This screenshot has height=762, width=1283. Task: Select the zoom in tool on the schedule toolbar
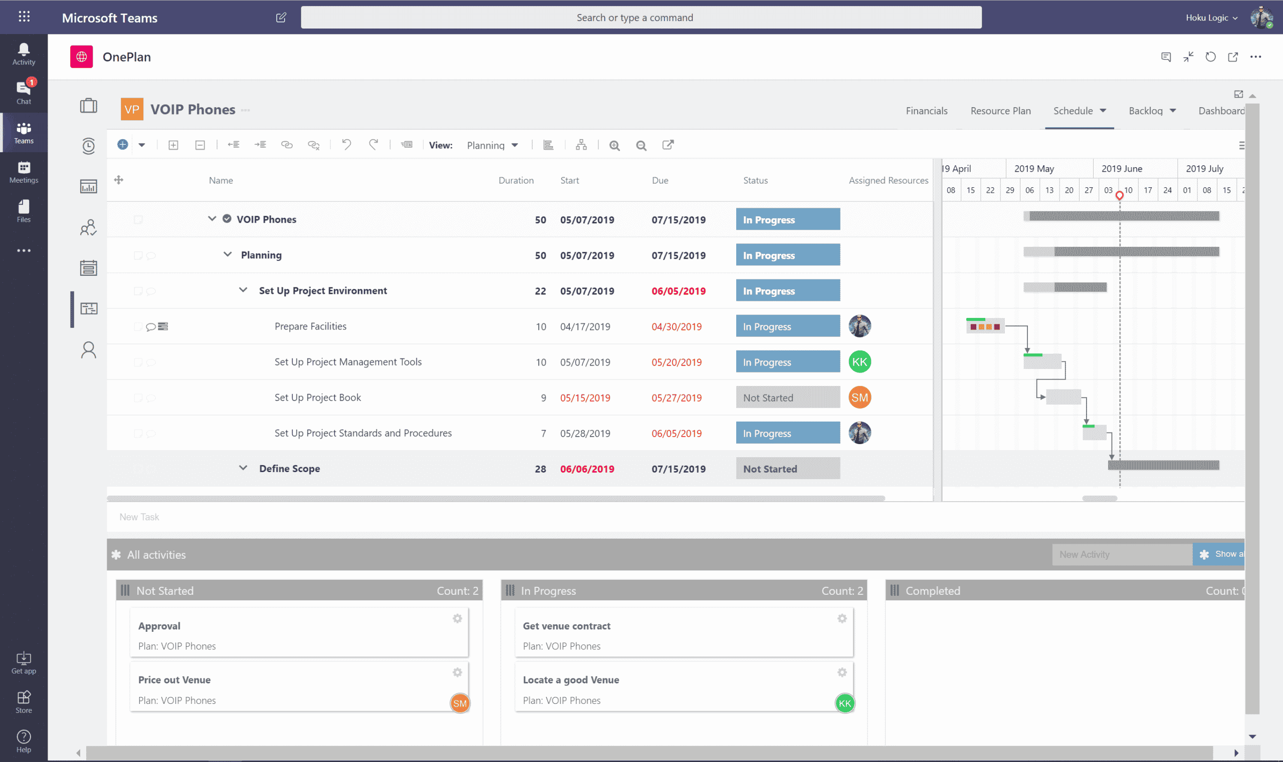[615, 145]
